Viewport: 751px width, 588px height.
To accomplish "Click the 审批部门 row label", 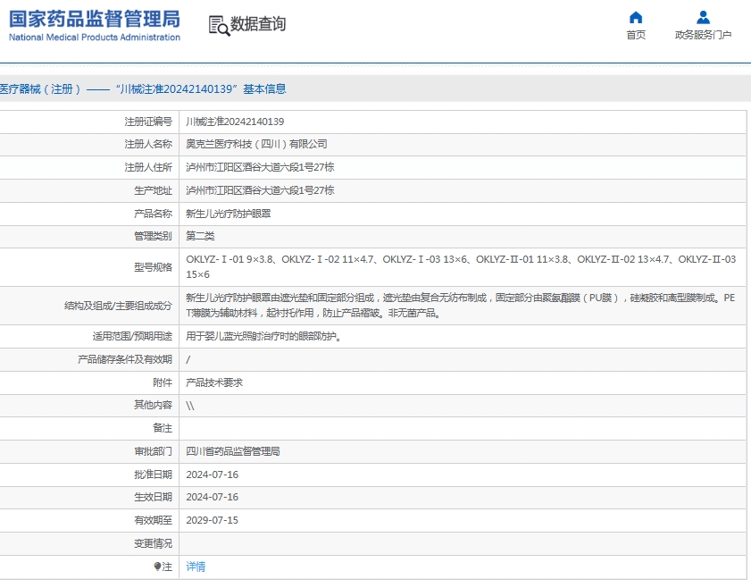I will pos(153,451).
